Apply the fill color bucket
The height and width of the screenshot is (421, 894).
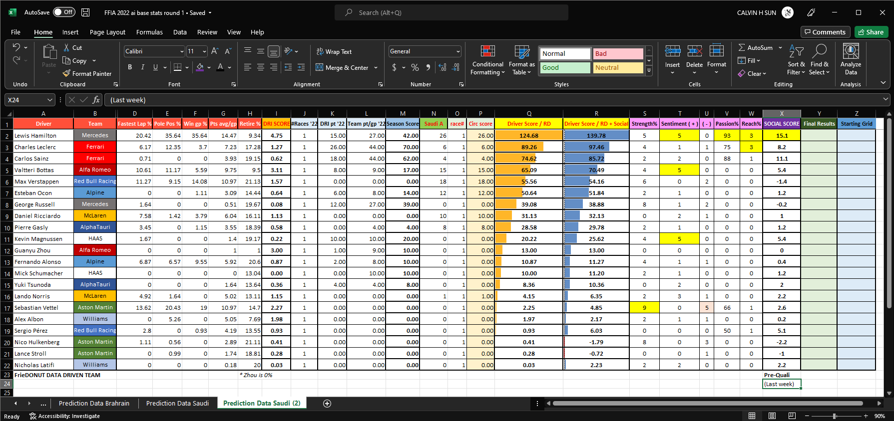pyautogui.click(x=200, y=67)
